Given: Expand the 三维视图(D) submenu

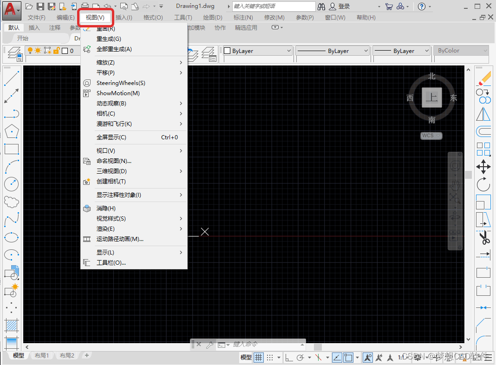Looking at the screenshot, I should (x=134, y=171).
